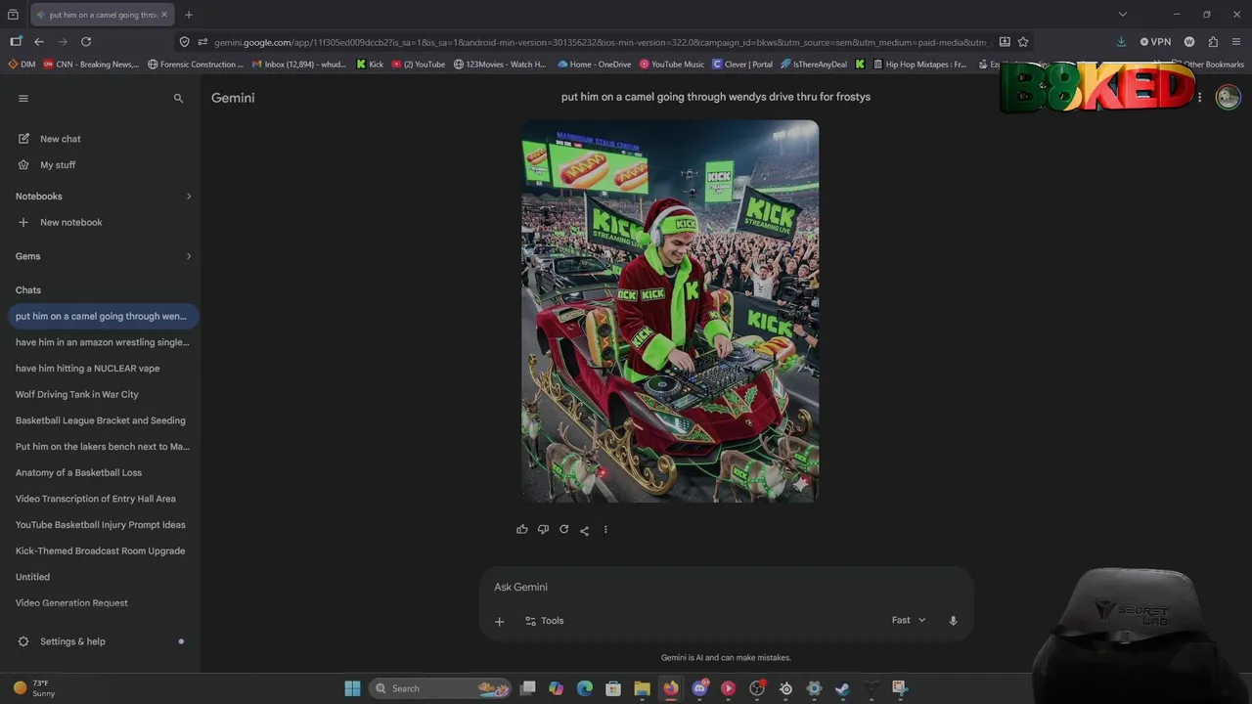Image resolution: width=1252 pixels, height=704 pixels.
Task: Open chat 'Put him on the lakers bench next to Ma...'
Action: 103,447
